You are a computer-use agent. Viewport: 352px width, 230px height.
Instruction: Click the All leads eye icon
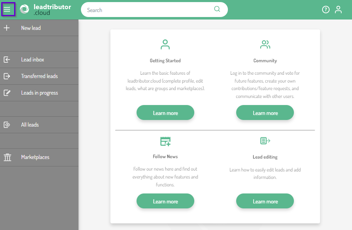[x=7, y=125]
